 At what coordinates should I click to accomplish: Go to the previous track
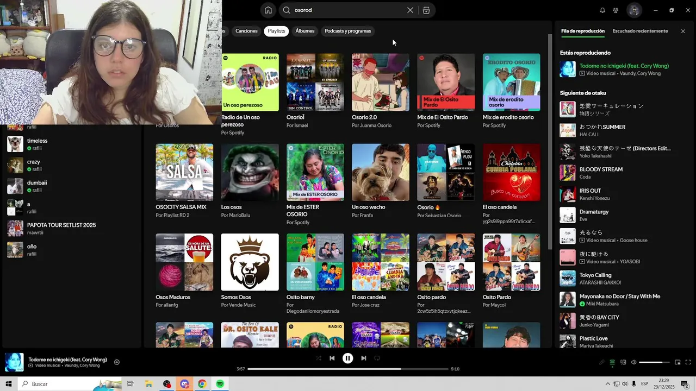(332, 358)
